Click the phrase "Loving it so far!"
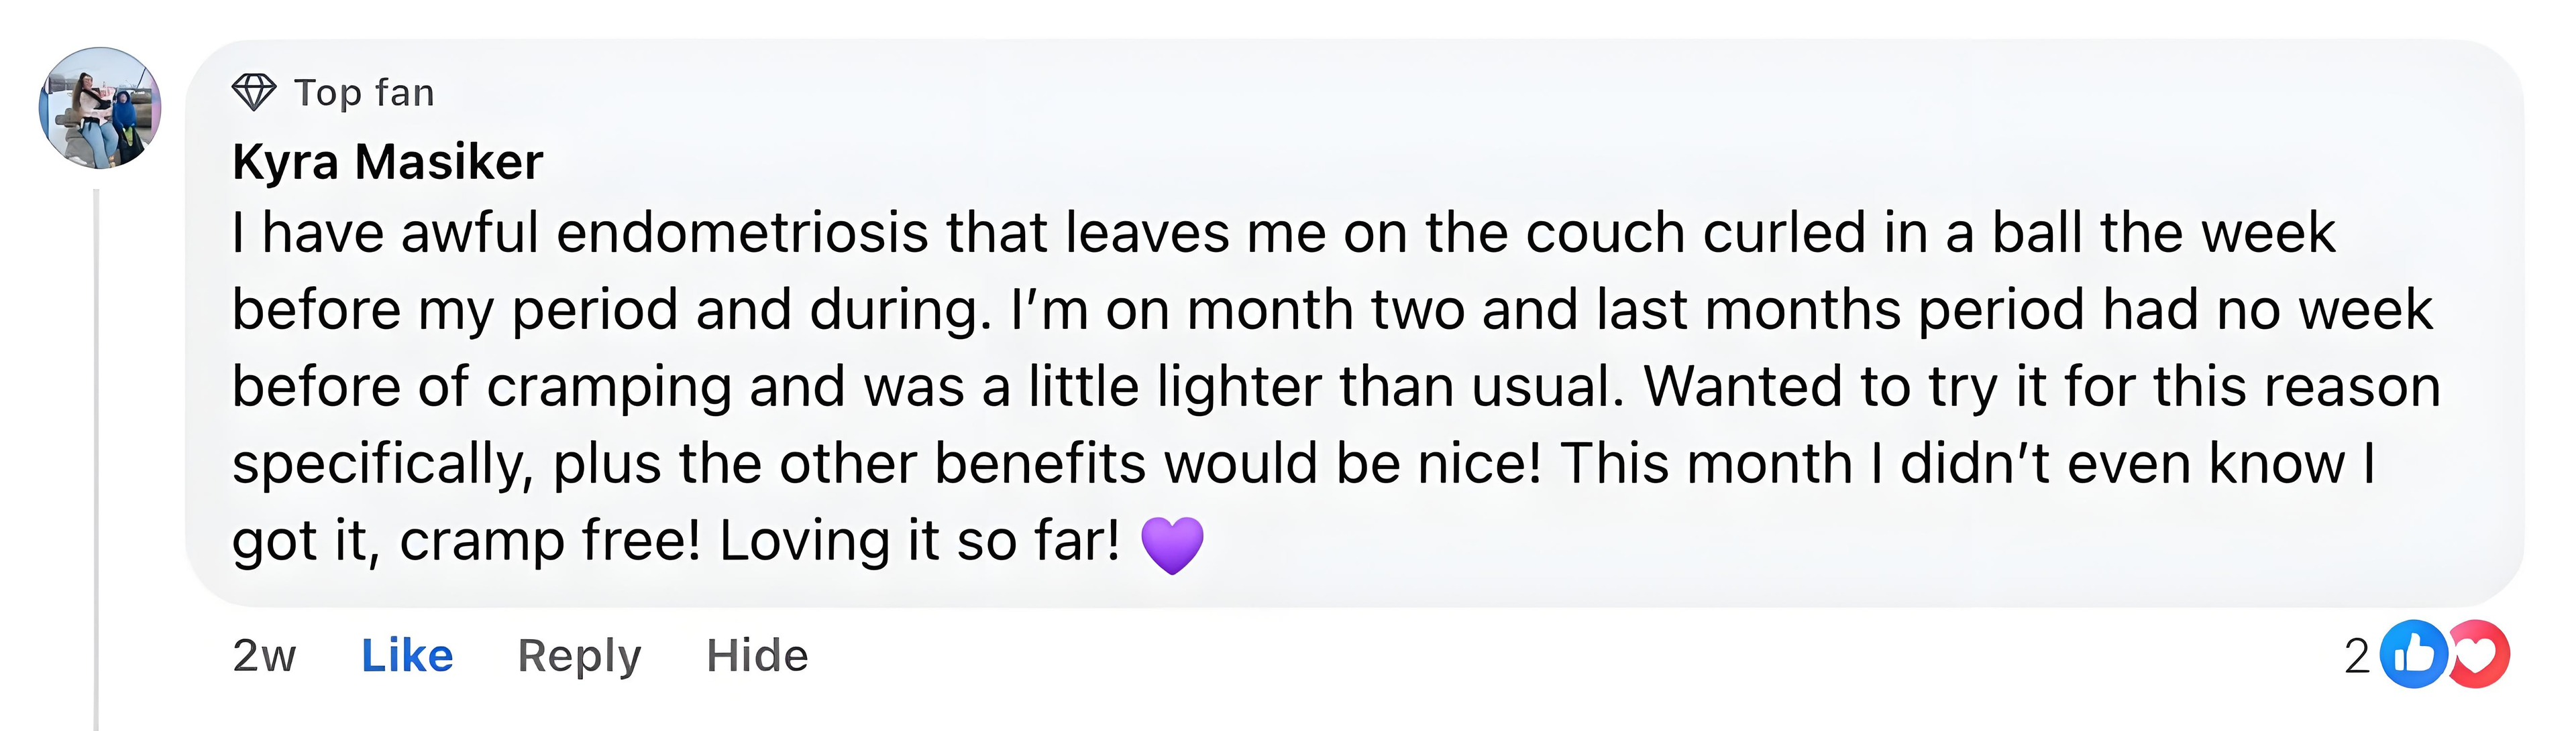 (x=919, y=542)
